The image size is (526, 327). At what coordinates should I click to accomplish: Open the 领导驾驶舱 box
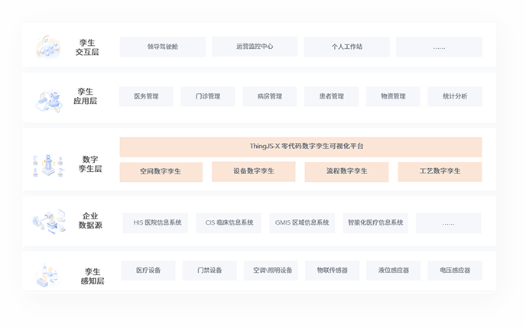pyautogui.click(x=163, y=47)
